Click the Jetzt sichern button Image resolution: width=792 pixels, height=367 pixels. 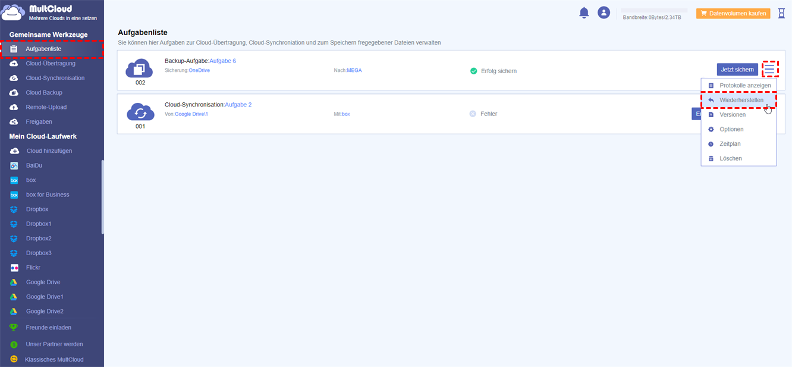click(x=737, y=70)
